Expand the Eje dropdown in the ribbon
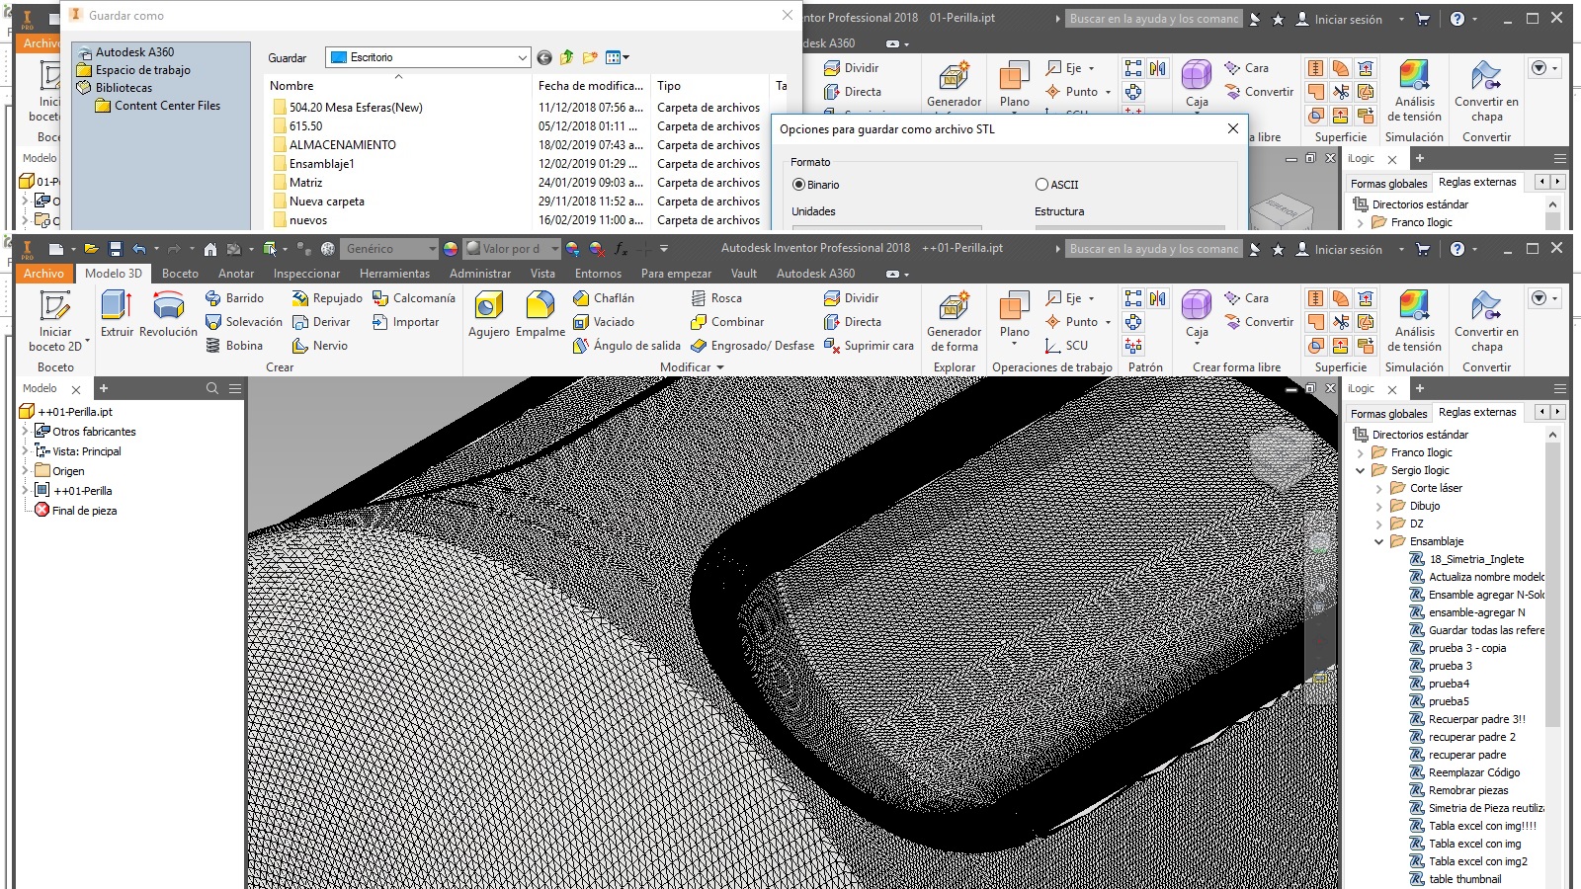Screen dimensions: 1581x889 [x=1092, y=297]
